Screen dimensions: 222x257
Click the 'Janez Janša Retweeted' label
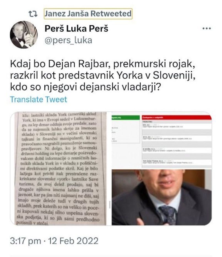(88, 14)
